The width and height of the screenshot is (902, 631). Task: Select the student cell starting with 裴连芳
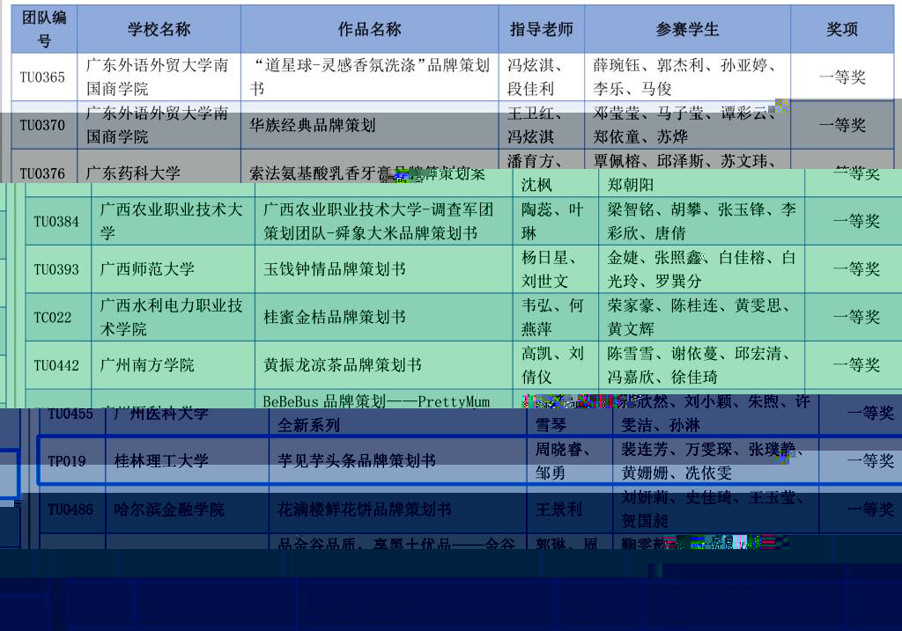[x=715, y=461]
